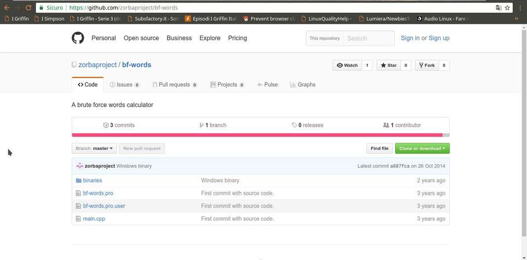527x260 pixels.
Task: Click zorbaproject avatar in commit row
Action: pos(80,166)
